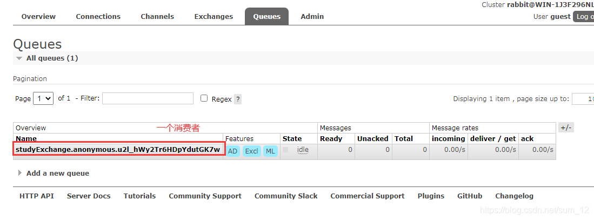This screenshot has height=220, width=594.
Task: Click the page size input field
Action: click(583, 99)
